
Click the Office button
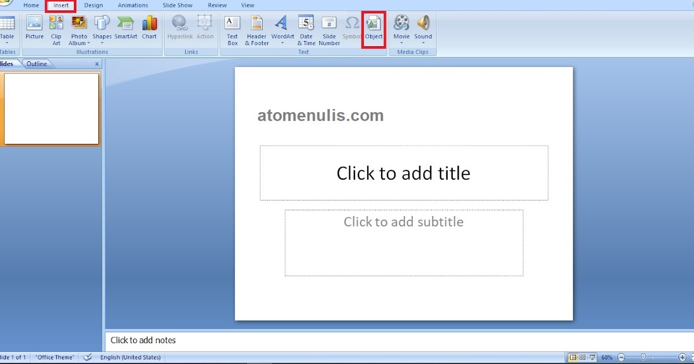pos(5,3)
